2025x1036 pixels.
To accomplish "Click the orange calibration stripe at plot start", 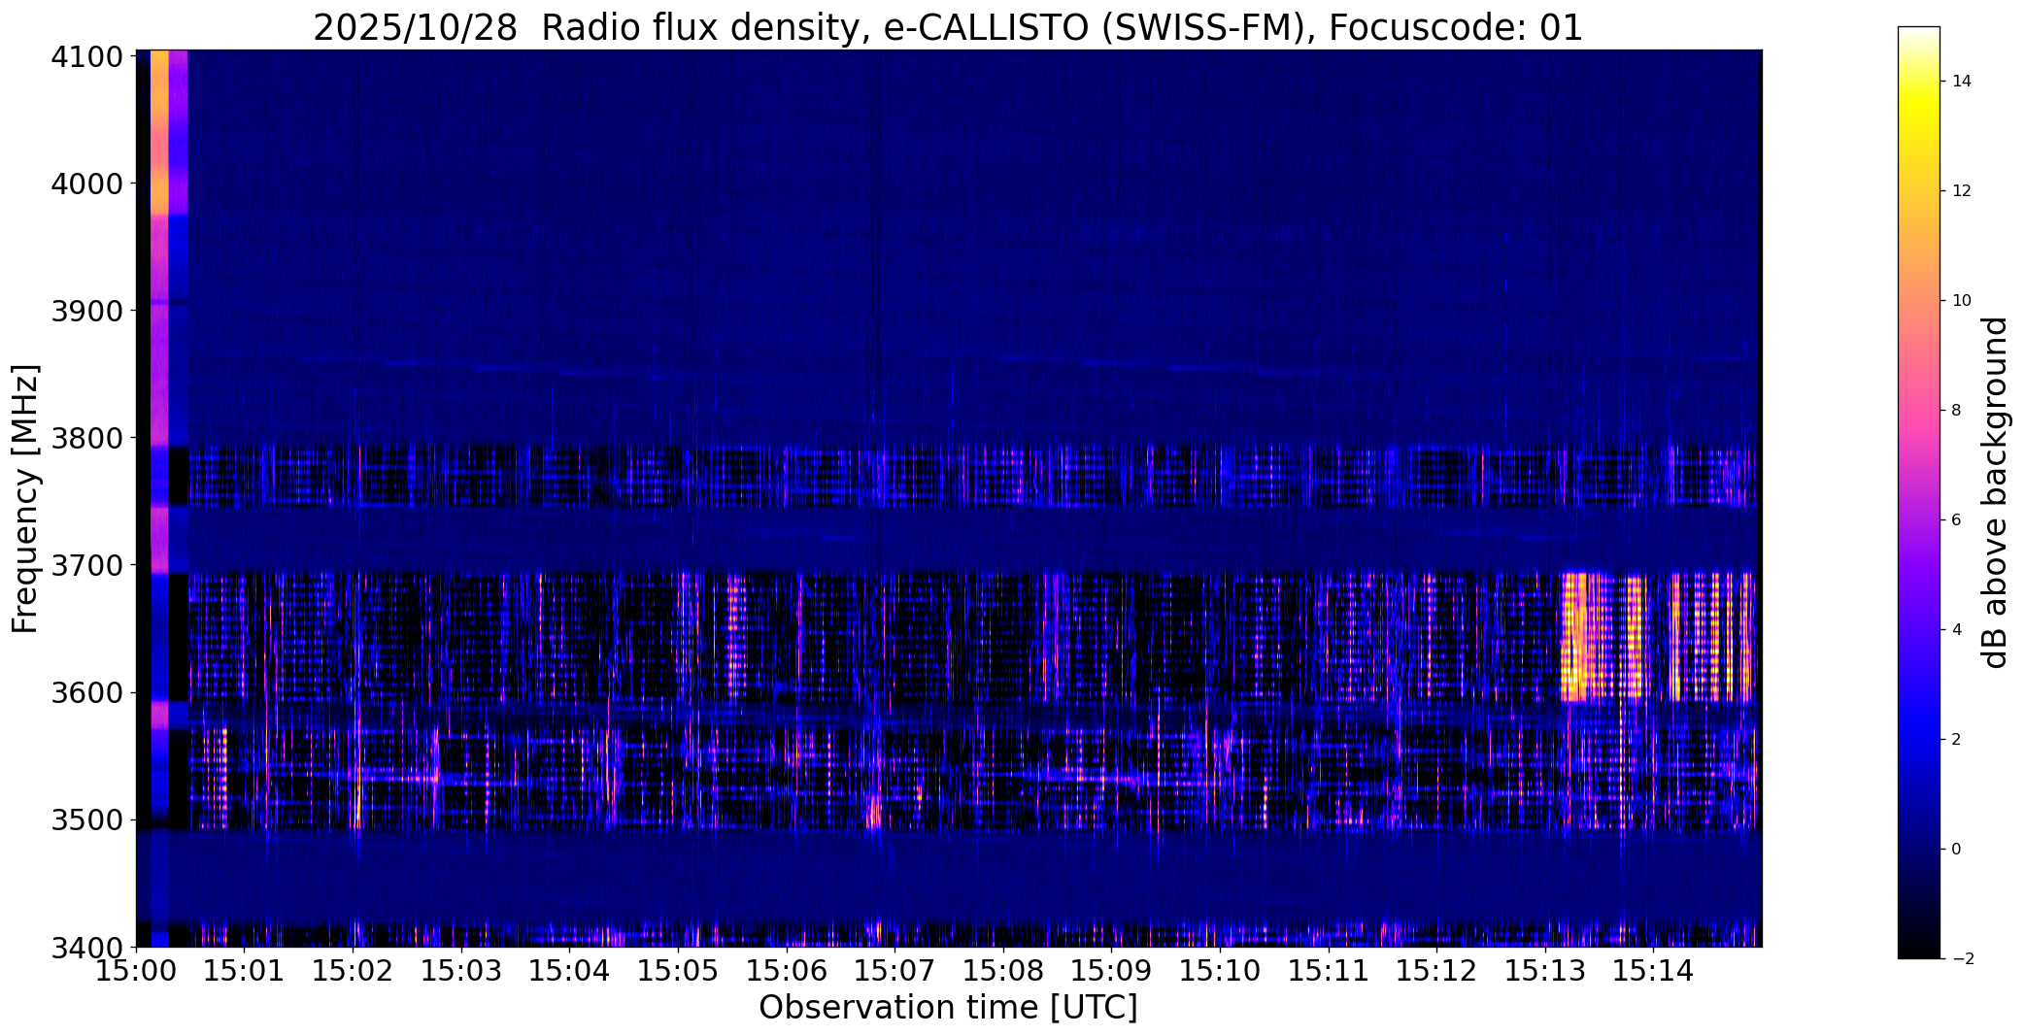I will 159,132.
